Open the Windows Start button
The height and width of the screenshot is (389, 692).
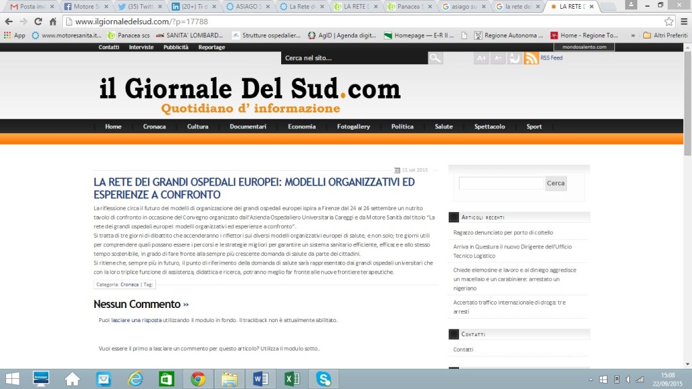click(x=12, y=379)
